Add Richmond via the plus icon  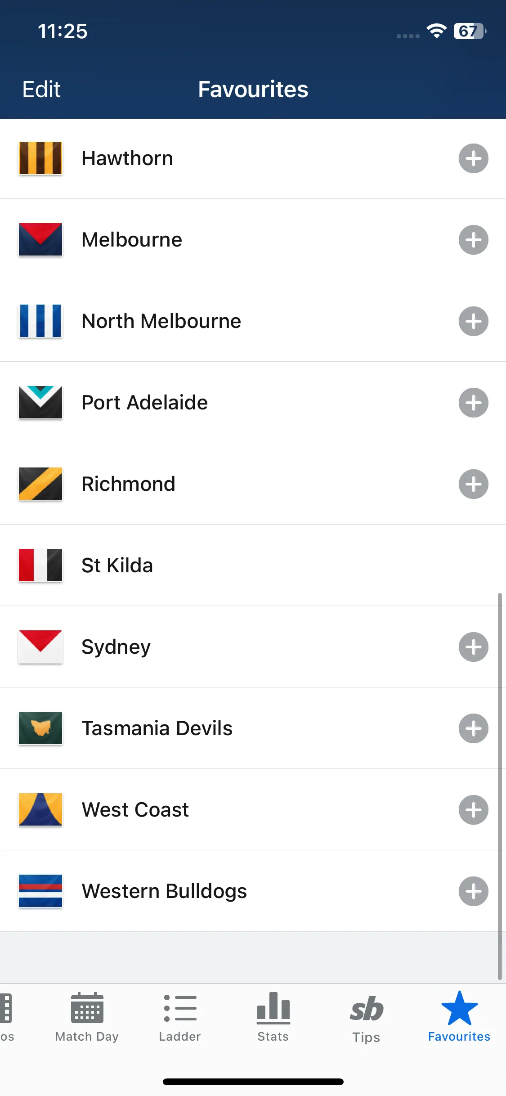pyautogui.click(x=473, y=484)
